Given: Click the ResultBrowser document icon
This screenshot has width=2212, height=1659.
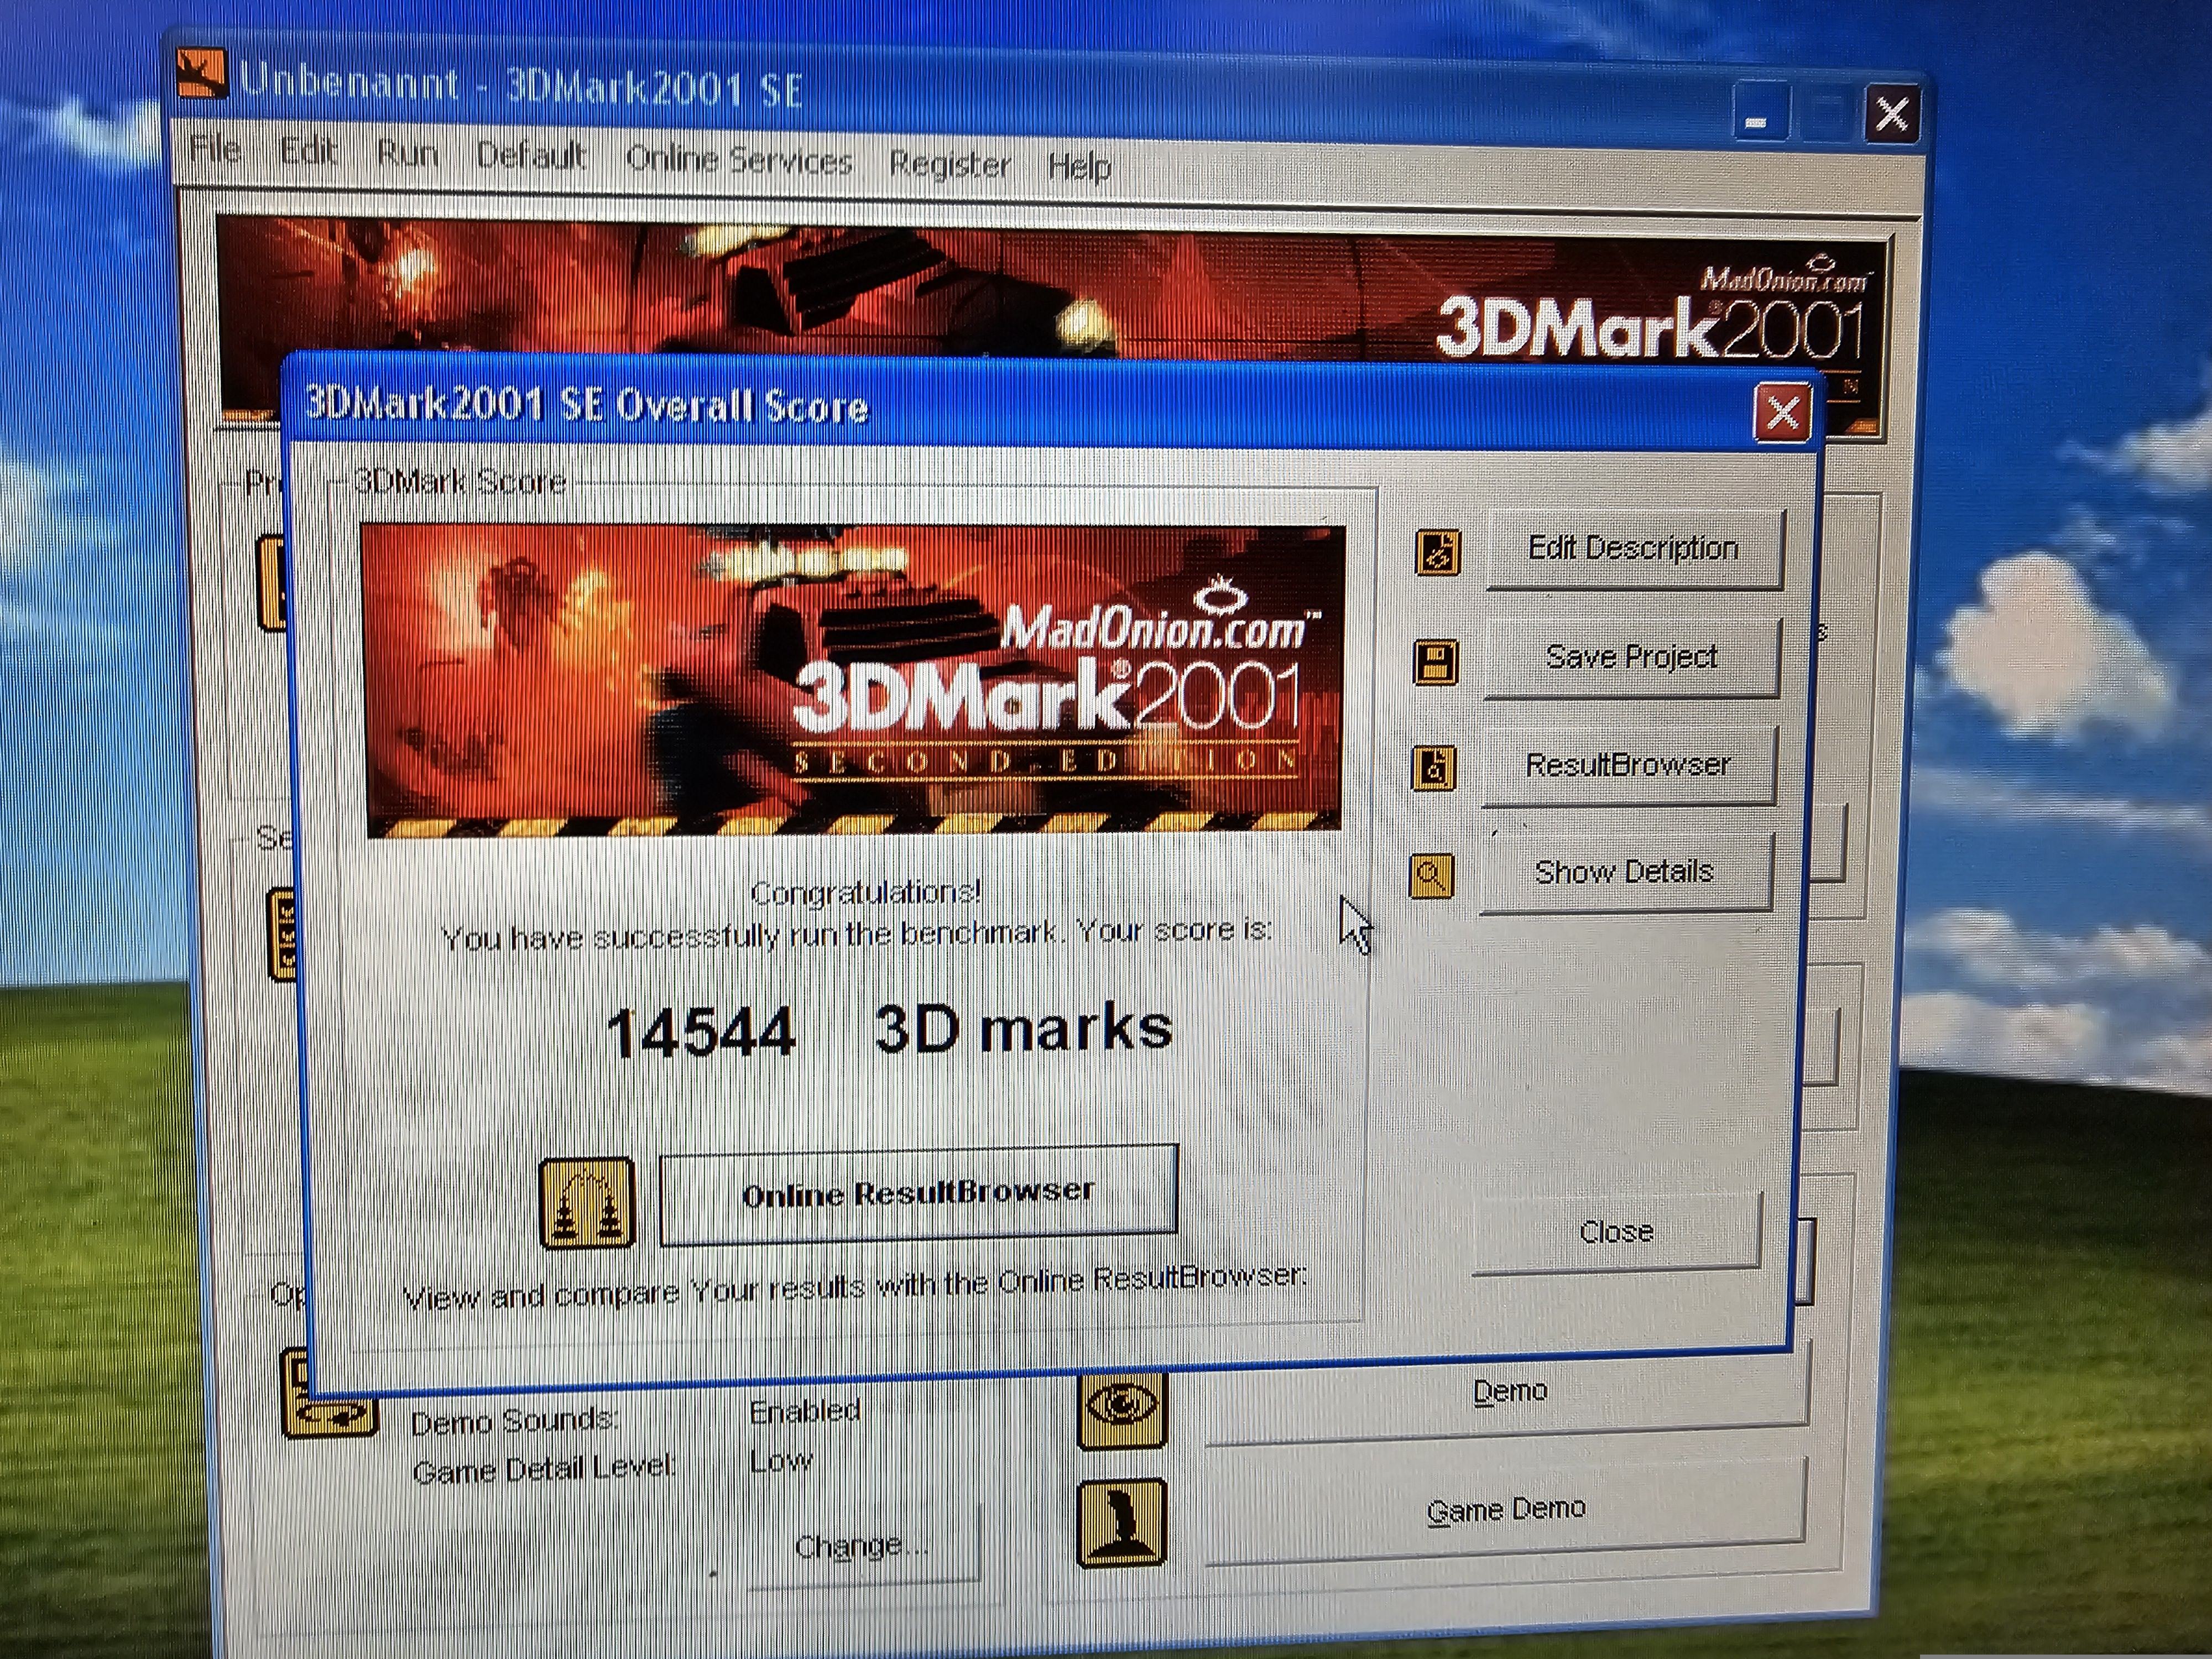Looking at the screenshot, I should (x=1434, y=768).
